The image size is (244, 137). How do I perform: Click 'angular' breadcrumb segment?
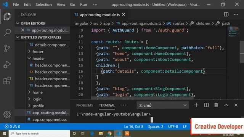pyautogui.click(x=82, y=24)
